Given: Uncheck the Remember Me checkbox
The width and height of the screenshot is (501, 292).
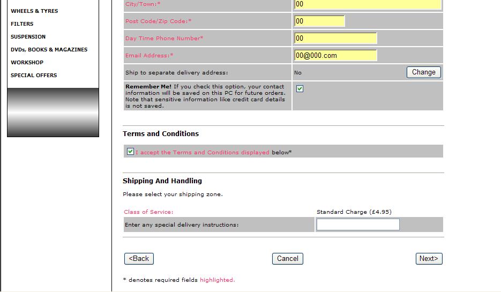Looking at the screenshot, I should click(x=300, y=89).
